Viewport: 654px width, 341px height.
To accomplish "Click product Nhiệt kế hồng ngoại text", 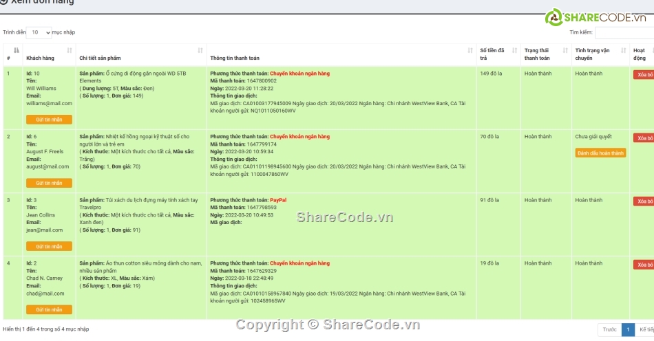I will coord(134,140).
